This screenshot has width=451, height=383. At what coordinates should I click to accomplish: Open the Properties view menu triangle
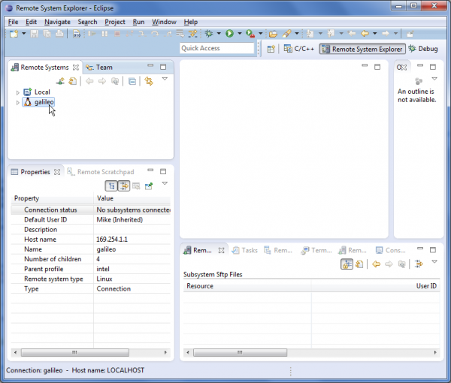165,183
